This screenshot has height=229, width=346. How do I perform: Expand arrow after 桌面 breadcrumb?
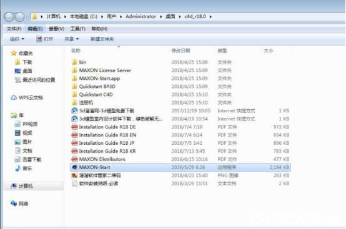pos(180,17)
